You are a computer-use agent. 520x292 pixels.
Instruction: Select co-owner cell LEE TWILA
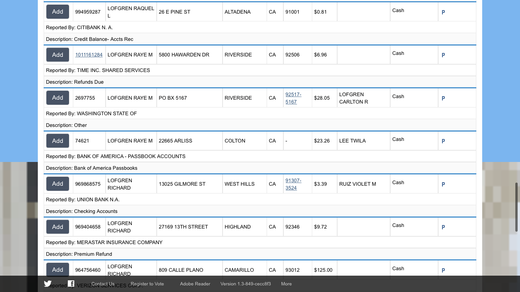tap(363, 141)
